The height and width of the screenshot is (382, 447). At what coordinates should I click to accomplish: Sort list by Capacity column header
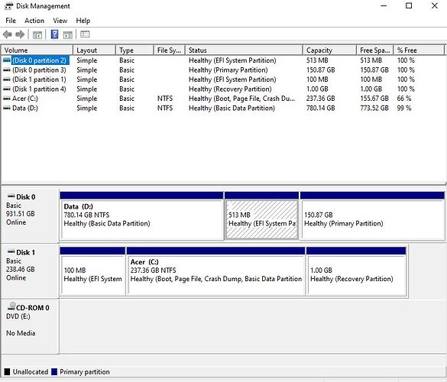click(329, 50)
